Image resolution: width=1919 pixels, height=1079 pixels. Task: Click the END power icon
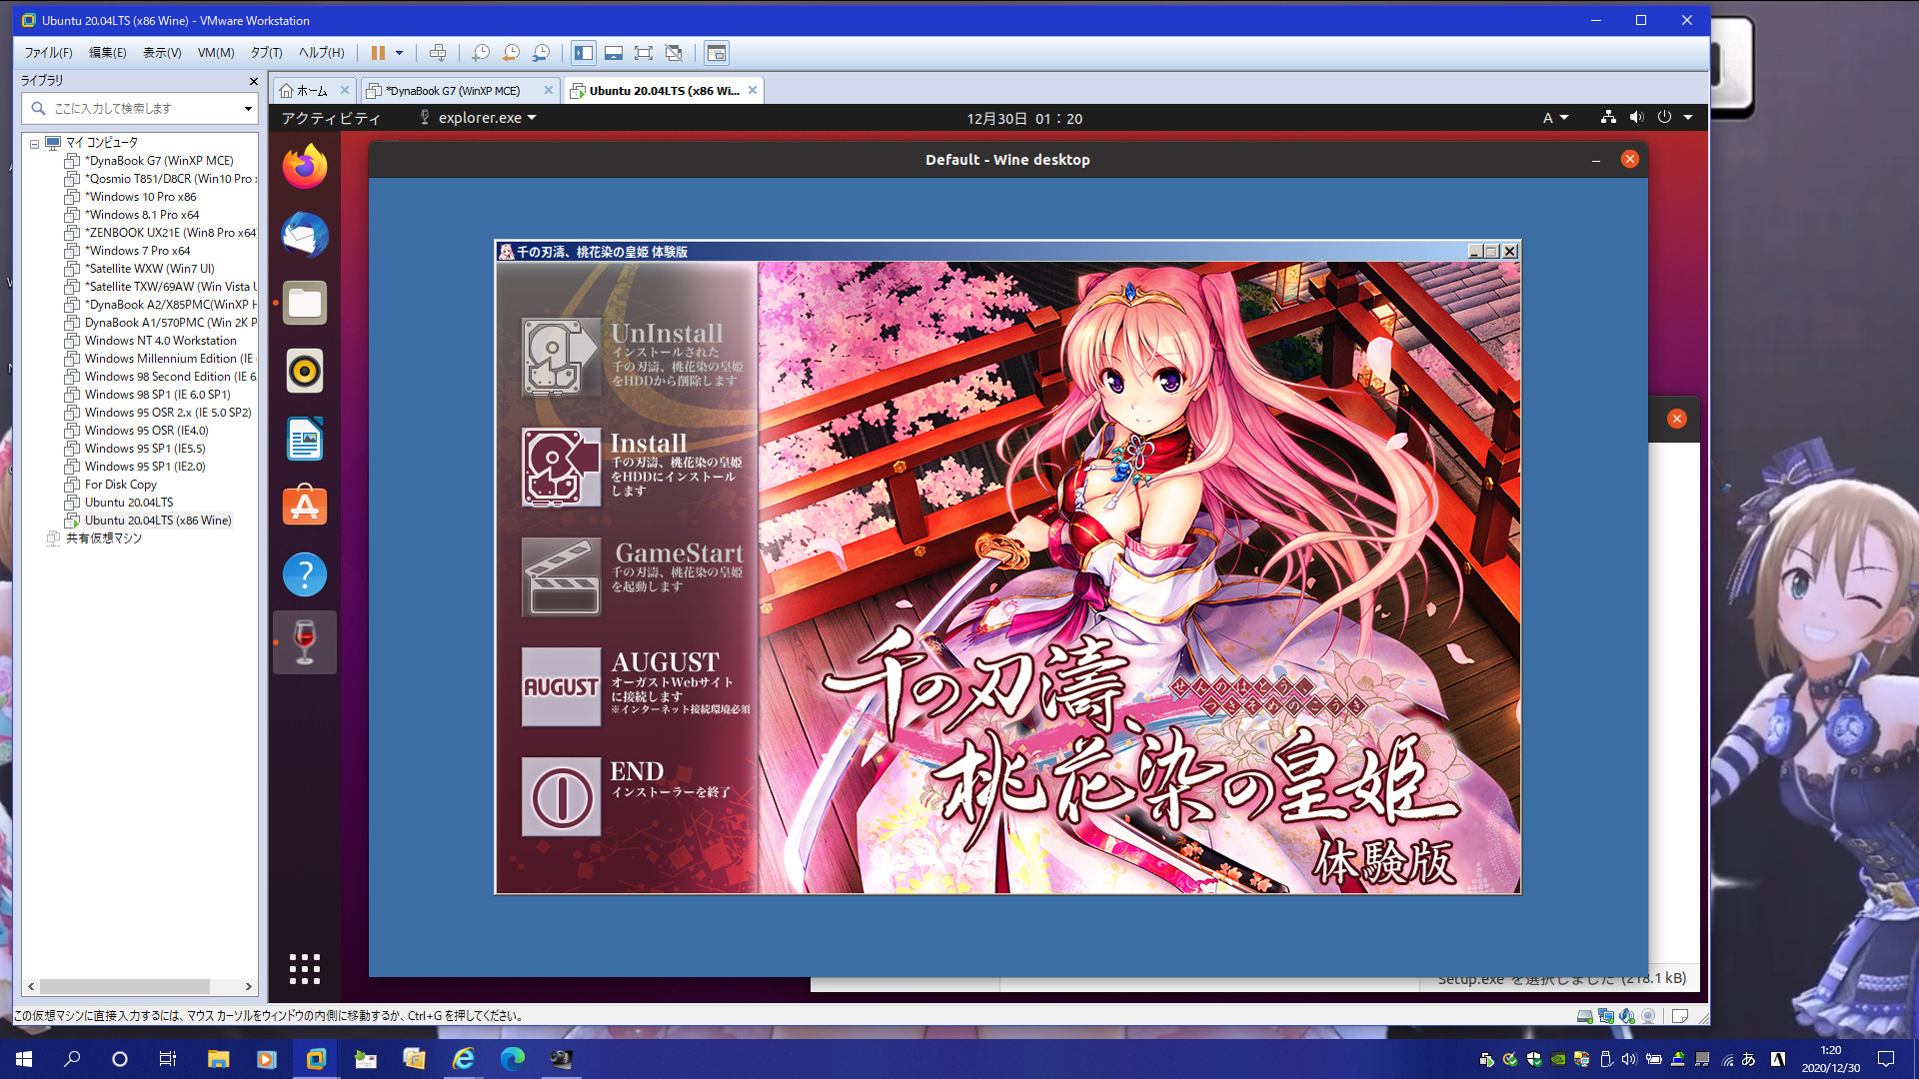[x=561, y=796]
